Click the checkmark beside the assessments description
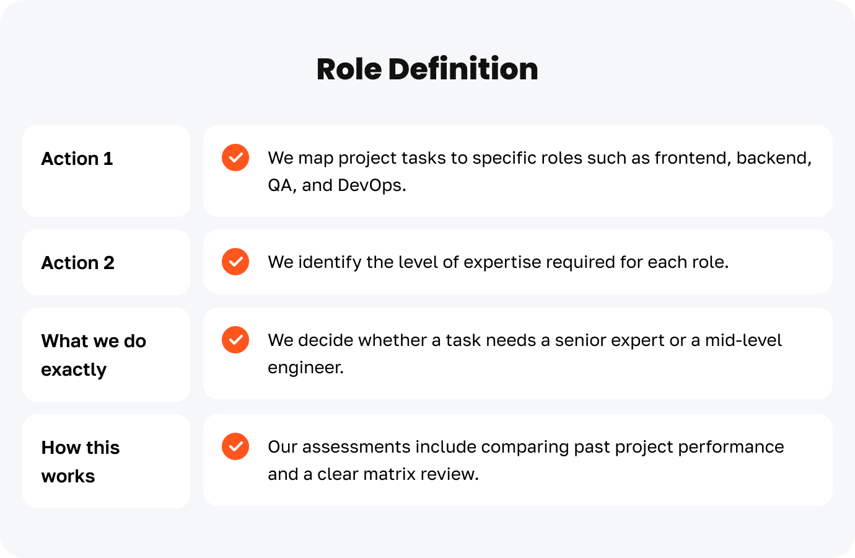This screenshot has width=855, height=558. tap(235, 446)
